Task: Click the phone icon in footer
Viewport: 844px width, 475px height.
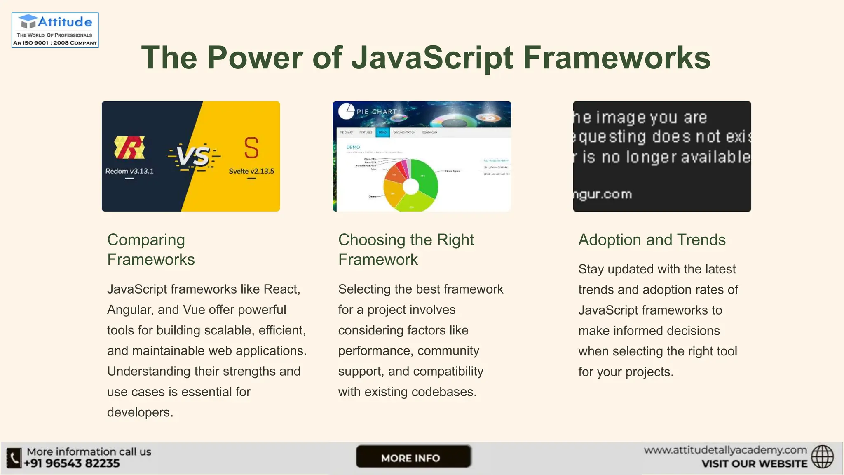Action: point(14,458)
